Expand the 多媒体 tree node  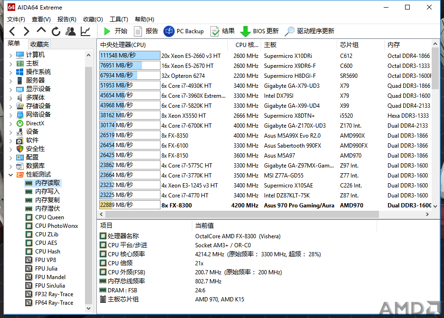pos(11,98)
